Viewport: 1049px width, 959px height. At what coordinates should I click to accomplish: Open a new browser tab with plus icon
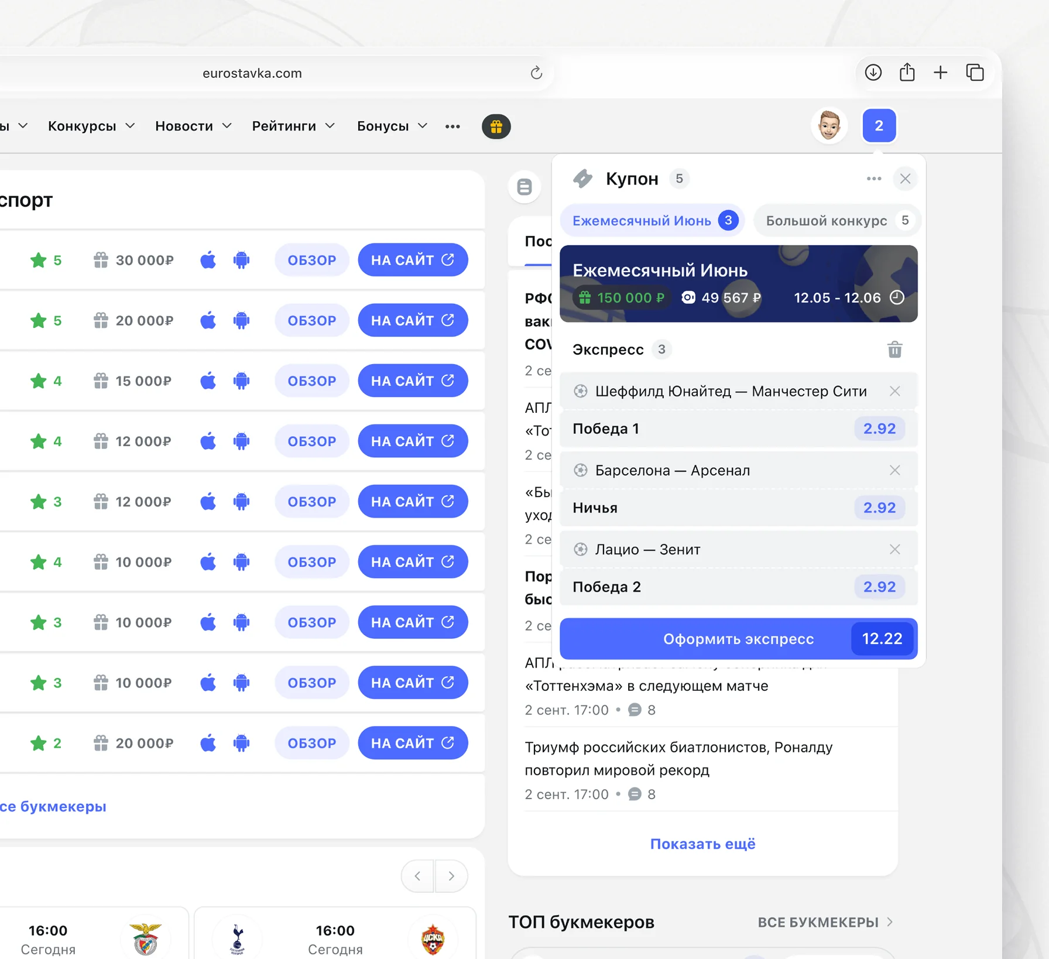940,73
